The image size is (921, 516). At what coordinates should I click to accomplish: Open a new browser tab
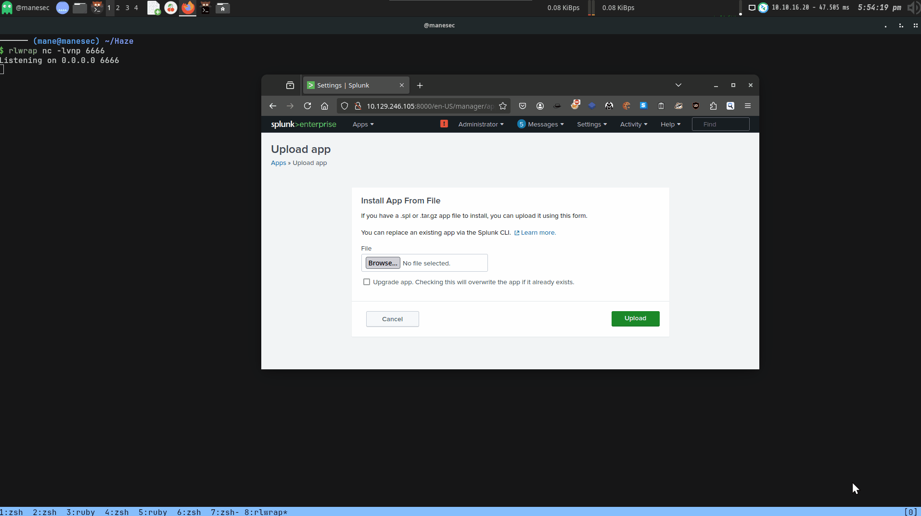pos(420,85)
